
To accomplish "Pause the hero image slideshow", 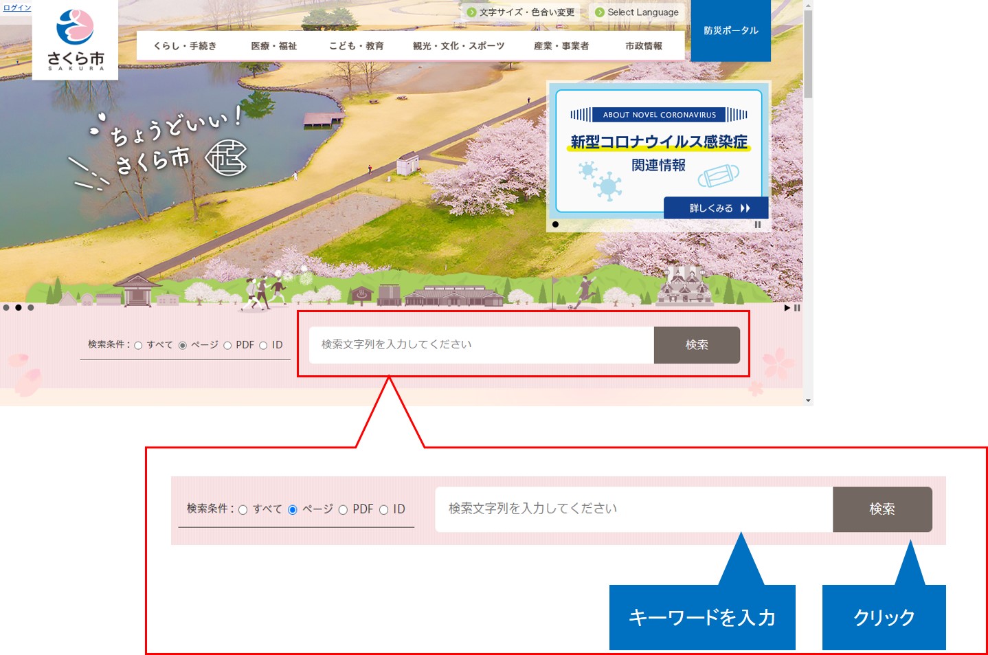I will 797,308.
